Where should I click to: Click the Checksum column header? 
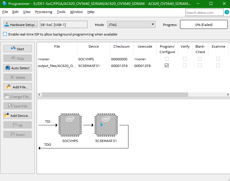point(121,49)
